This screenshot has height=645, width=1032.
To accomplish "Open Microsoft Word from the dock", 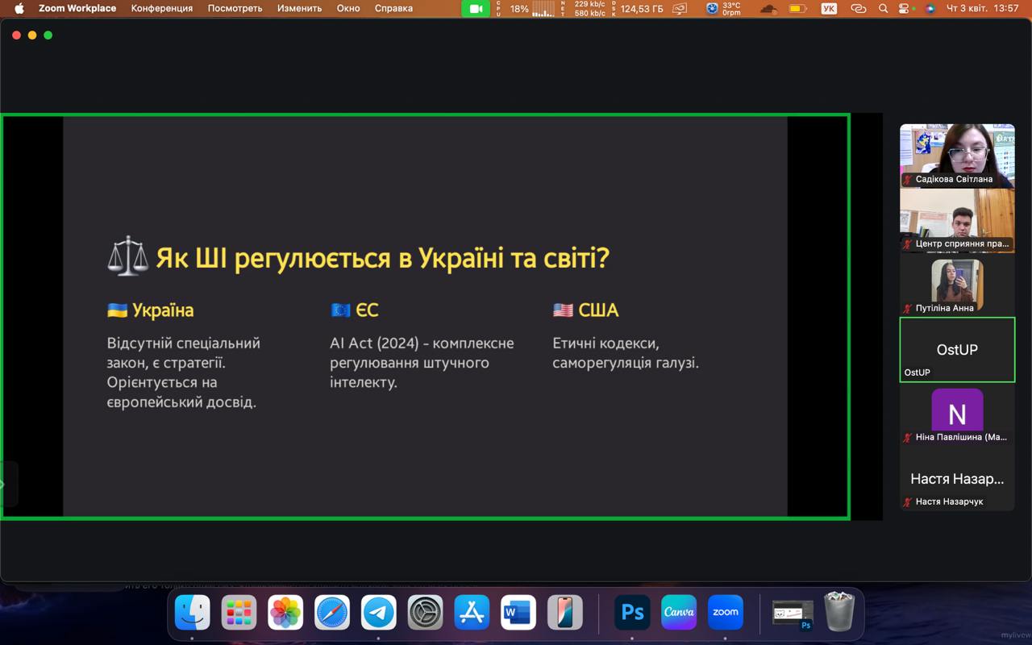I will click(518, 613).
